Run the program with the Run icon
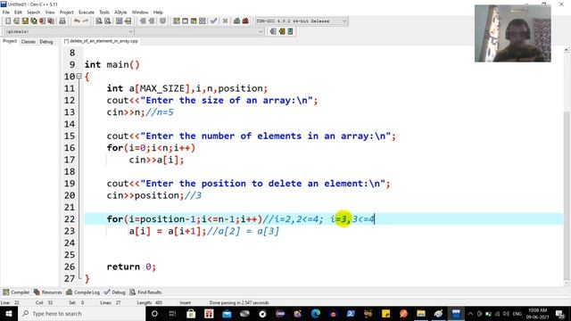 pos(185,21)
